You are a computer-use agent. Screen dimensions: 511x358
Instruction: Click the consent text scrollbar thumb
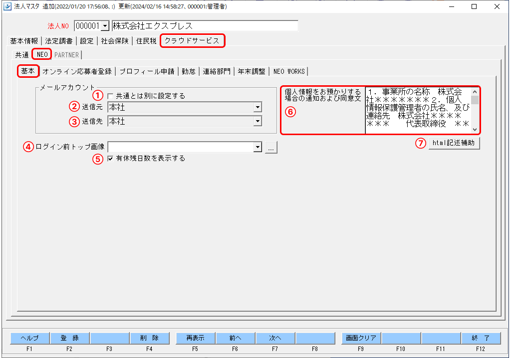tap(475, 100)
